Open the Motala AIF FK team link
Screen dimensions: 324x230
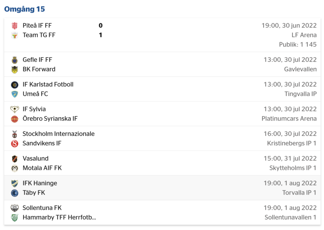42,168
